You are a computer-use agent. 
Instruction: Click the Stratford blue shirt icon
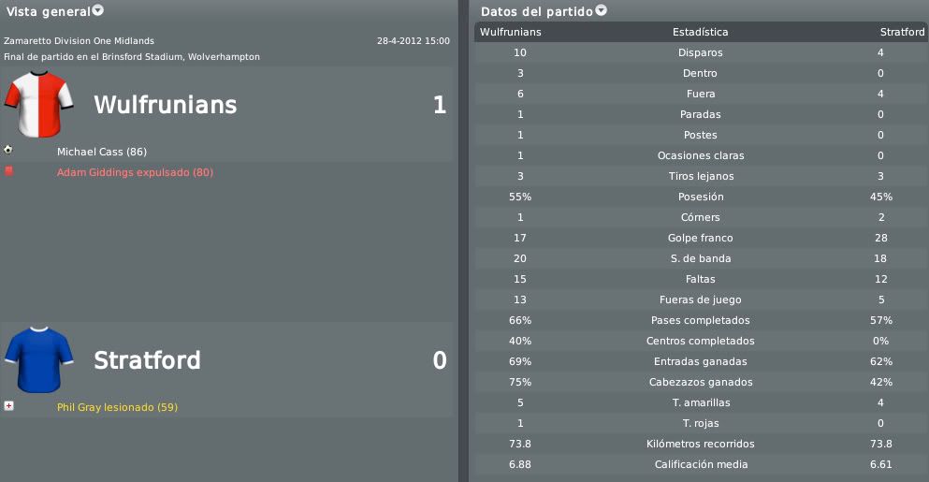point(38,359)
